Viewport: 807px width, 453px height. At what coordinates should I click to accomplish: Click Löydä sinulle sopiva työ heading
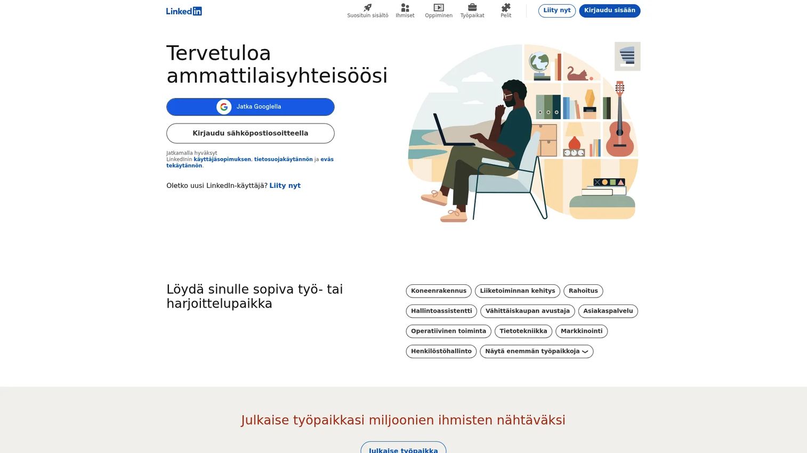(x=255, y=296)
